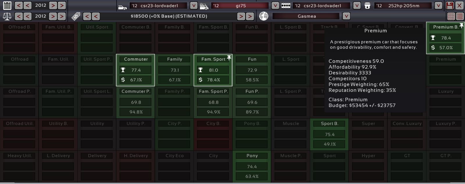Click the balance scale icon
This screenshot has height=184, width=465.
[x=7, y=16]
